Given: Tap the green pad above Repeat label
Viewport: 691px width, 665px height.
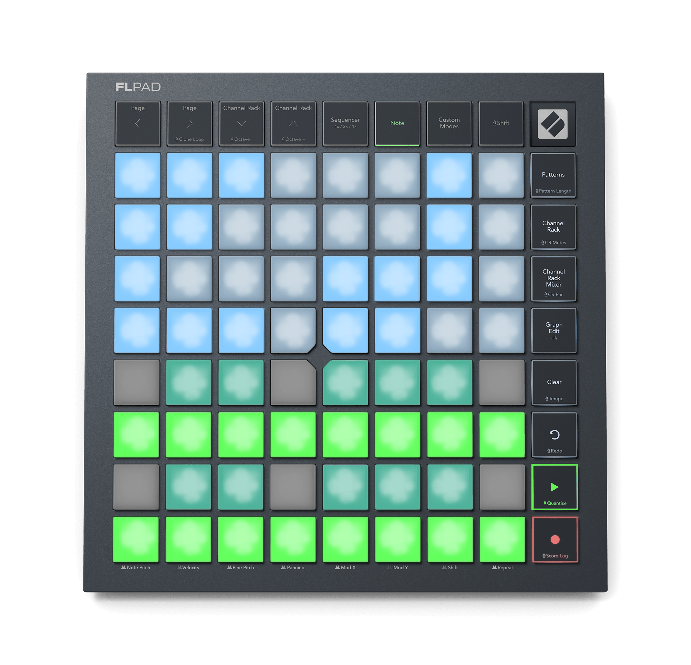Looking at the screenshot, I should pos(502,539).
